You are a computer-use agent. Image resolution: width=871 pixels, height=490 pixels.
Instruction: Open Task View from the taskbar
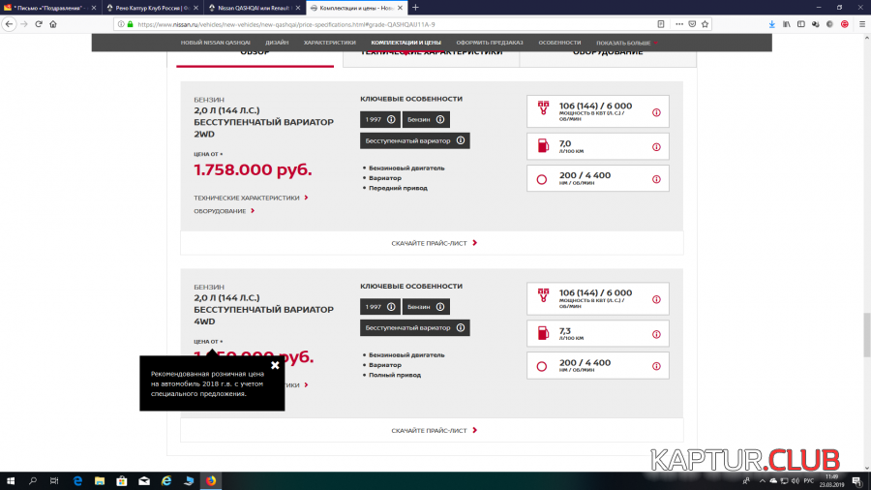point(54,481)
